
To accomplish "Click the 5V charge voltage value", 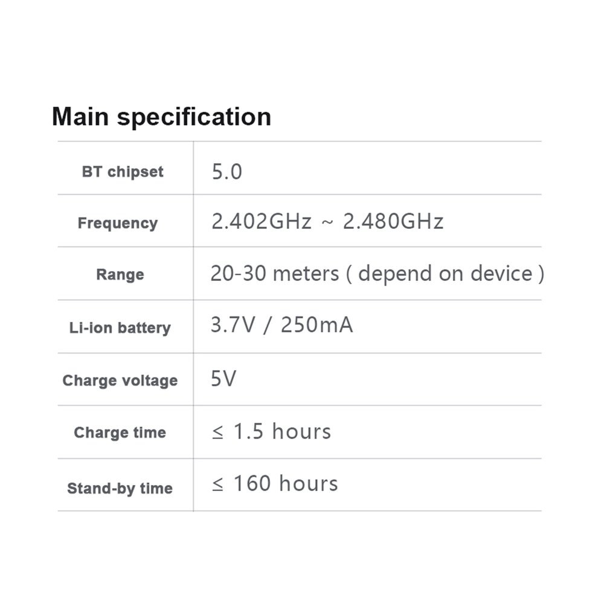I will tap(223, 379).
